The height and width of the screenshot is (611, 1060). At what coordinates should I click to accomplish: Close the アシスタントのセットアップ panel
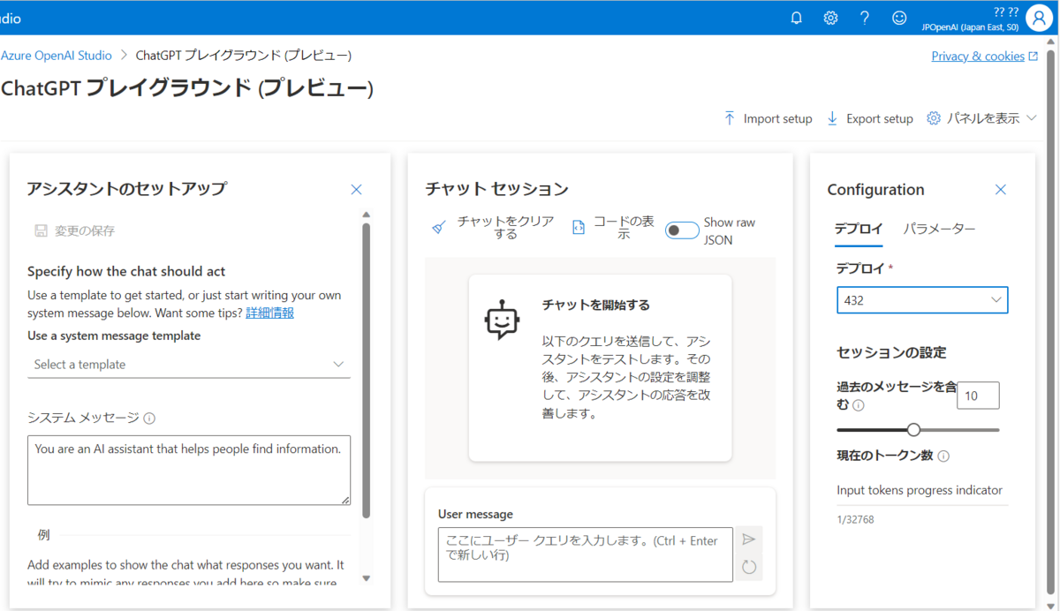point(357,189)
